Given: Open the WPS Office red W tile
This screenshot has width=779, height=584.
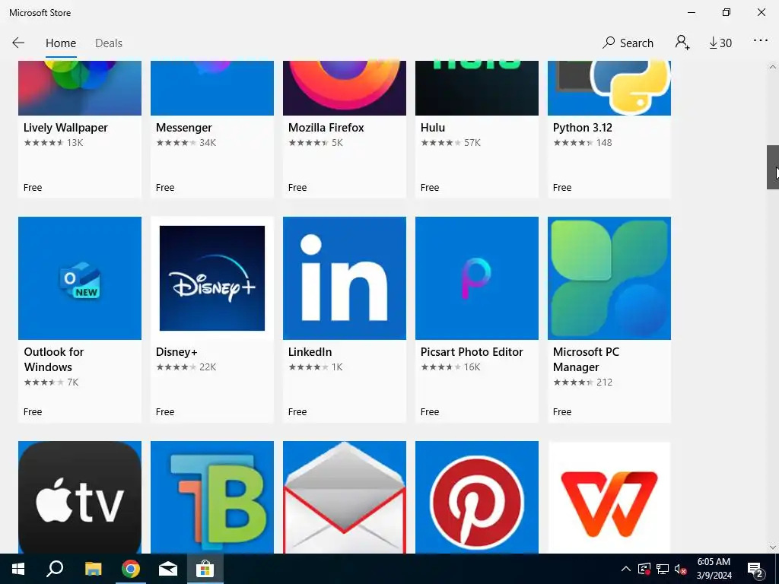Looking at the screenshot, I should (x=609, y=497).
